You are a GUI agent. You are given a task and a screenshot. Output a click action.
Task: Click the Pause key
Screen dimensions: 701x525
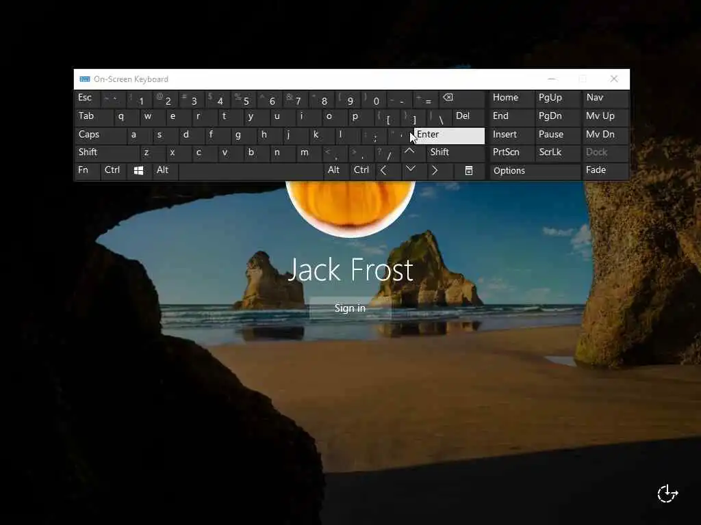(x=558, y=135)
